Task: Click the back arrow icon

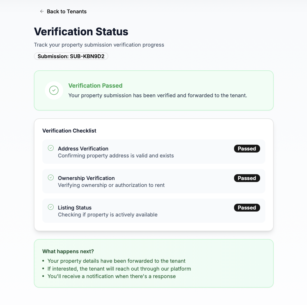Action: (x=42, y=12)
